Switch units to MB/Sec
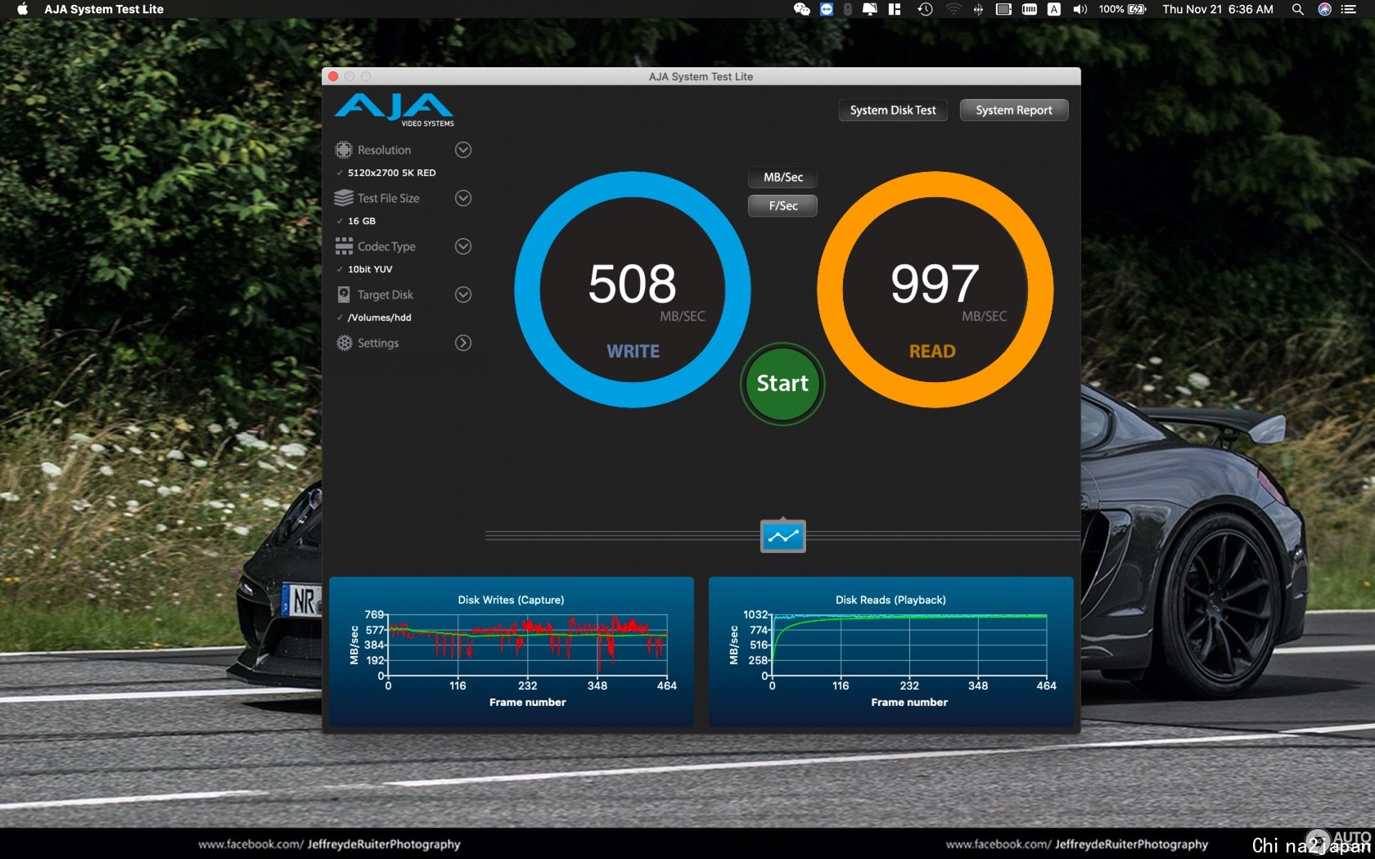Screen dimensions: 1375x859 click(x=783, y=178)
